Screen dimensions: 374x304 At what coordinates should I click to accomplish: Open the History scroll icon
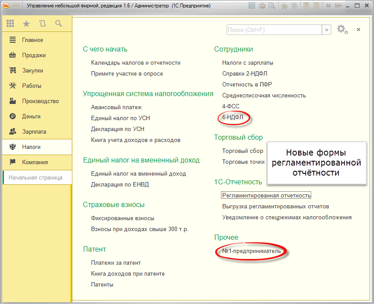click(42, 24)
